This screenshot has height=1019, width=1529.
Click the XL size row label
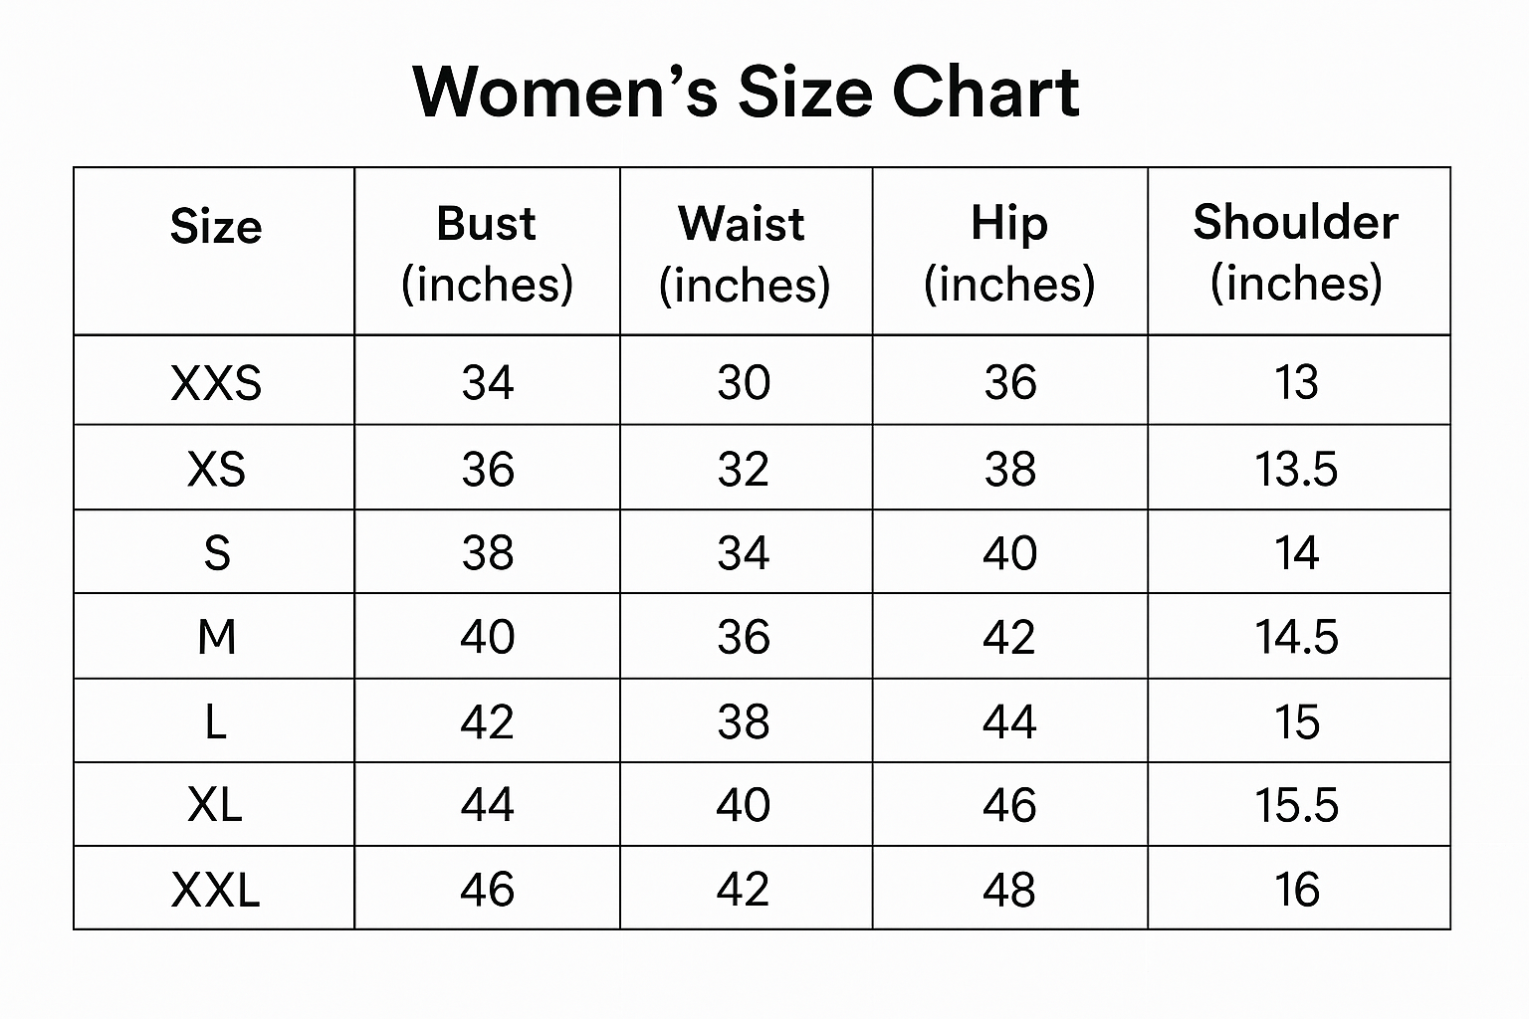click(x=215, y=805)
